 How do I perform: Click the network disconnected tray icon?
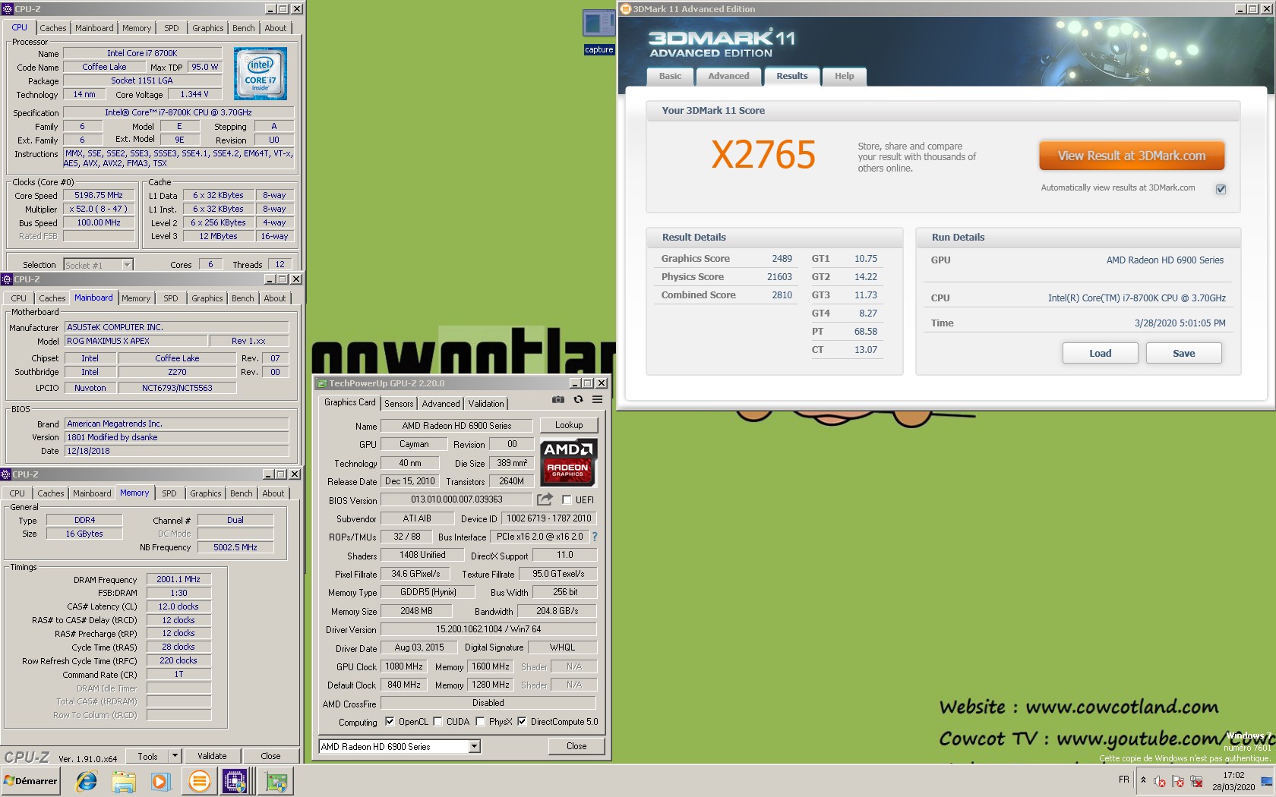click(1196, 781)
